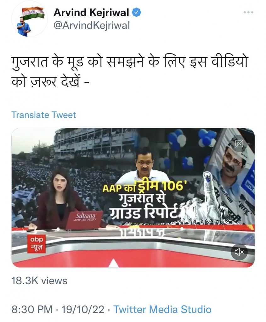266x322 pixels.
Task: Play the ABP News video thumbnail
Action: pos(133,197)
